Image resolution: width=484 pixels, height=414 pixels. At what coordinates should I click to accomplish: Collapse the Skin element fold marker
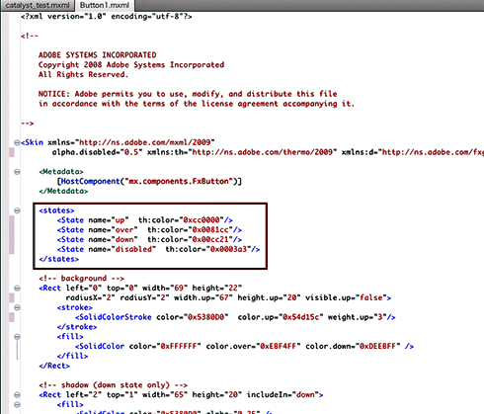coord(17,142)
